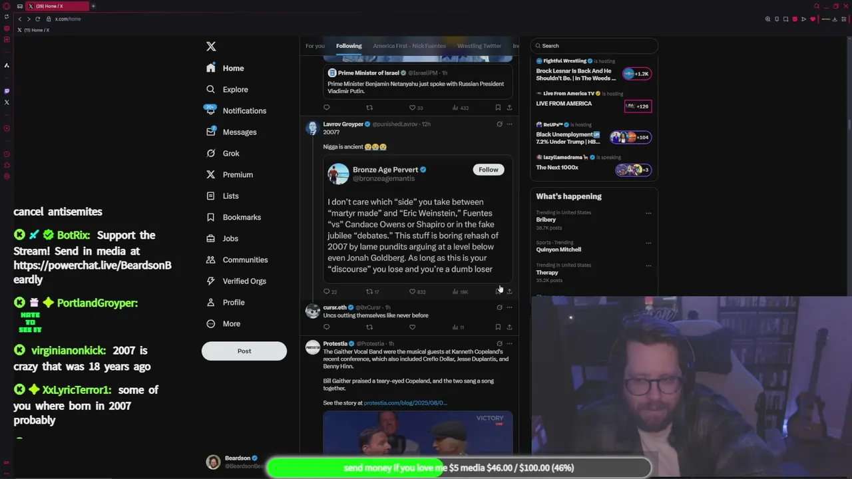Open more options for Bribery trend
This screenshot has height=479, width=852.
[x=648, y=214]
